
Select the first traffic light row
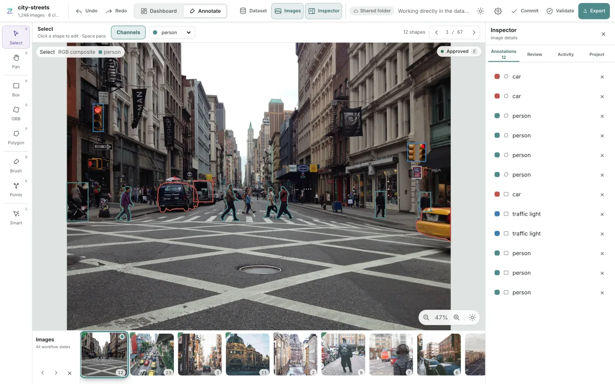coord(550,214)
